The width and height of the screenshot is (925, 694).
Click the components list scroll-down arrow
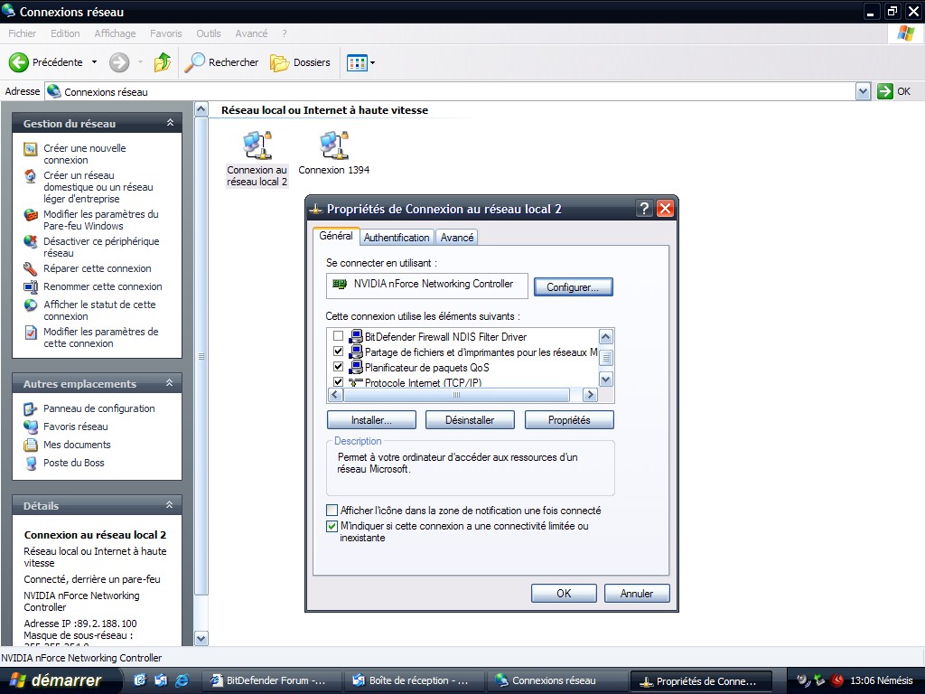pyautogui.click(x=606, y=380)
